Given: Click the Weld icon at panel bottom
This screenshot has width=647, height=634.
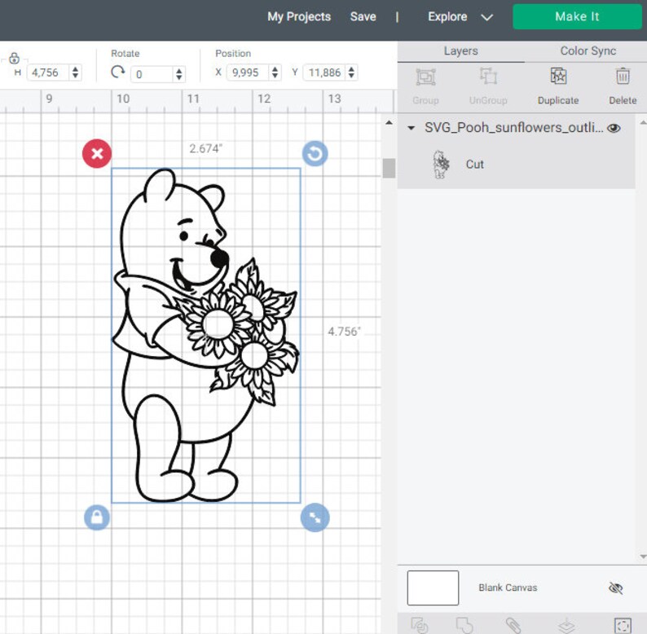Looking at the screenshot, I should [x=464, y=625].
